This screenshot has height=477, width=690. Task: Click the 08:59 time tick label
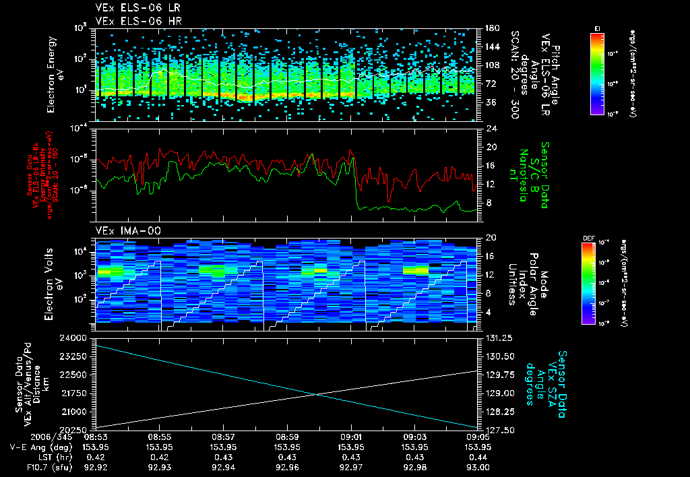[x=287, y=437]
